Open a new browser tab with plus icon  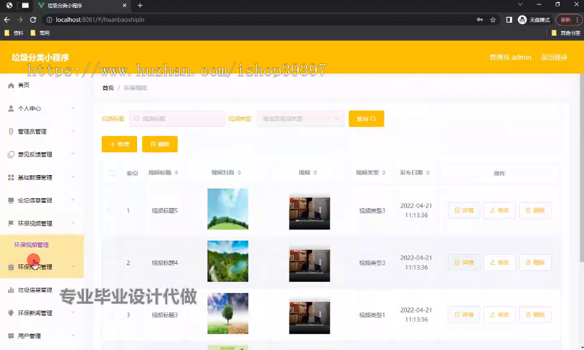coord(140,6)
